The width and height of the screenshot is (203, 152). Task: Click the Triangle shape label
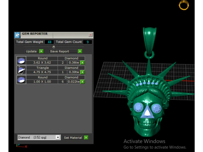[x=43, y=68]
